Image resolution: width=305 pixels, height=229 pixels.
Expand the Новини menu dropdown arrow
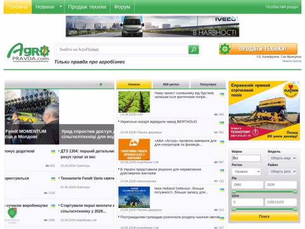pos(60,6)
